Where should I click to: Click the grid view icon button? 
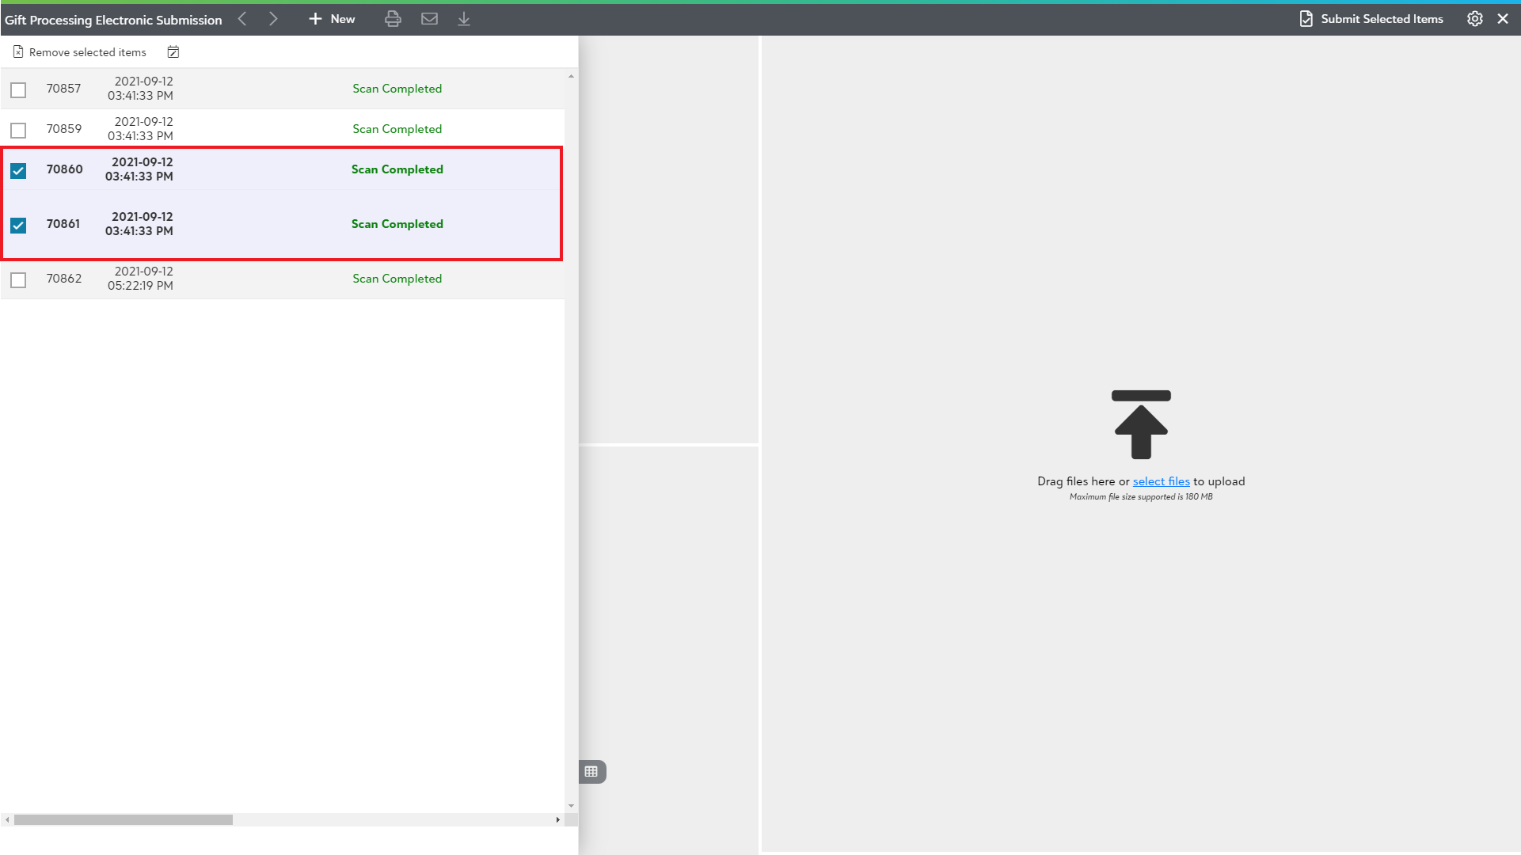point(591,771)
